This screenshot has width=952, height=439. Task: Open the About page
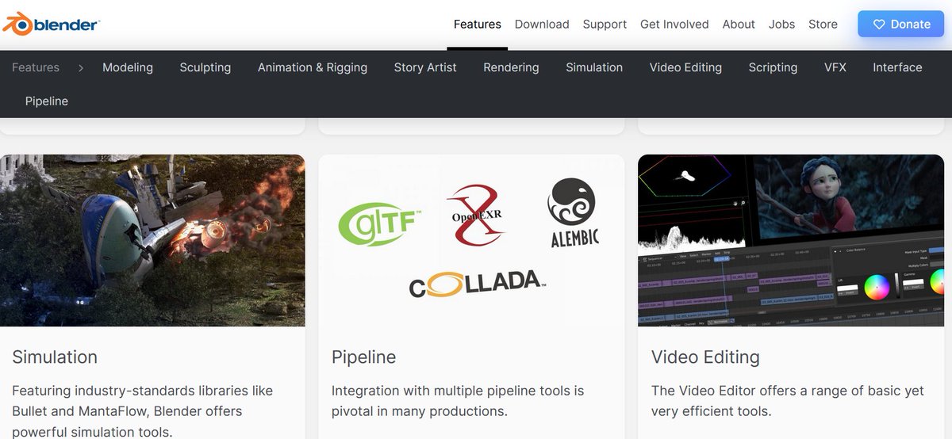point(739,25)
